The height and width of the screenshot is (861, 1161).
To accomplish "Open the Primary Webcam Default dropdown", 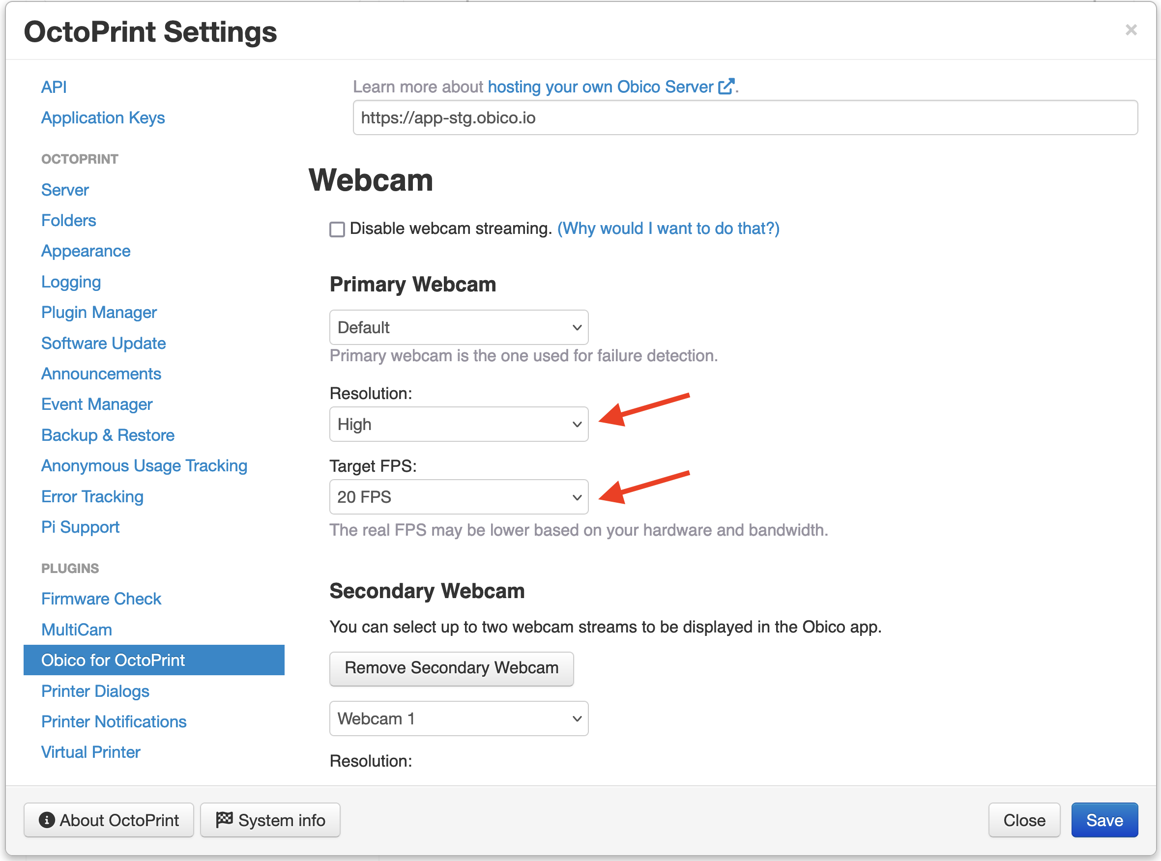I will click(x=459, y=327).
